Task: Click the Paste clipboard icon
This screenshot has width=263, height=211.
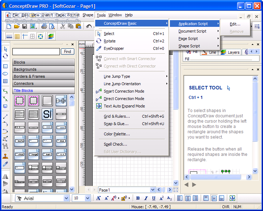Action: (x=78, y=26)
